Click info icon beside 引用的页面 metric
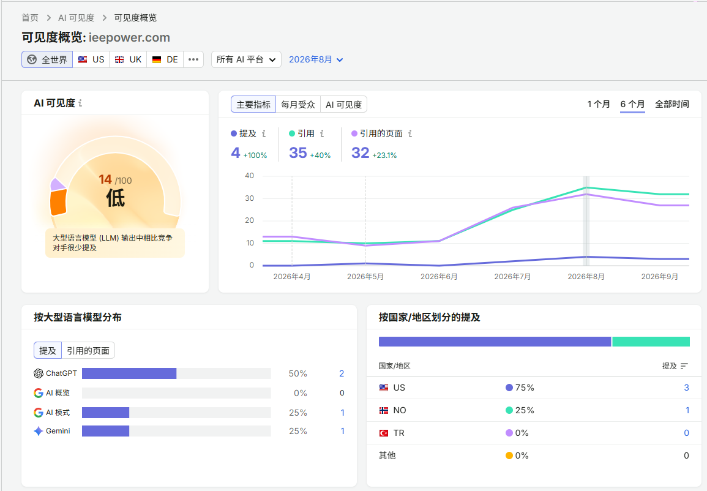 pos(410,133)
